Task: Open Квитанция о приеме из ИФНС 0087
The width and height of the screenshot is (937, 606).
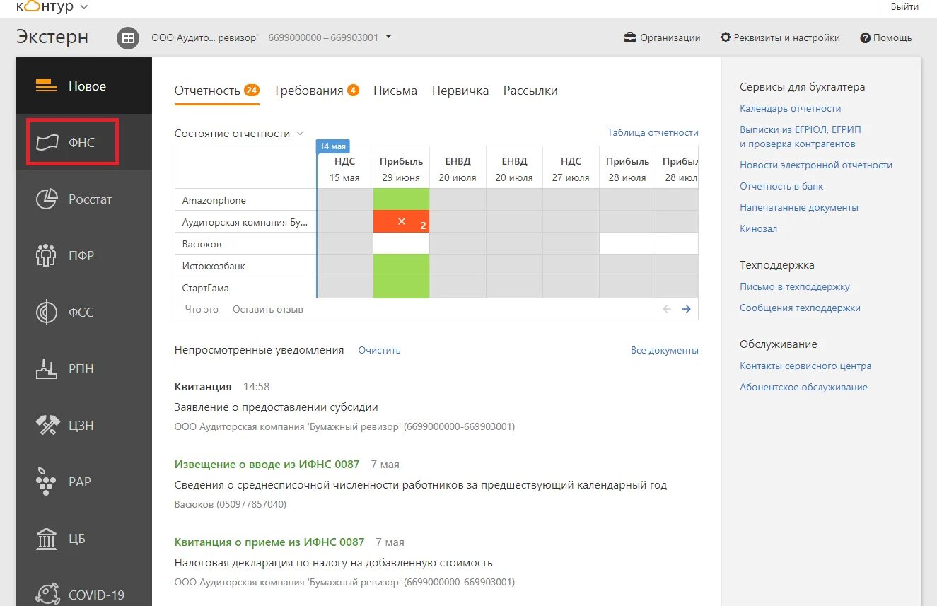Action: (x=269, y=542)
